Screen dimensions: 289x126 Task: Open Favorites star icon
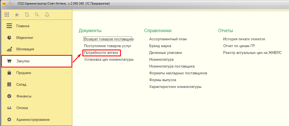point(17,14)
